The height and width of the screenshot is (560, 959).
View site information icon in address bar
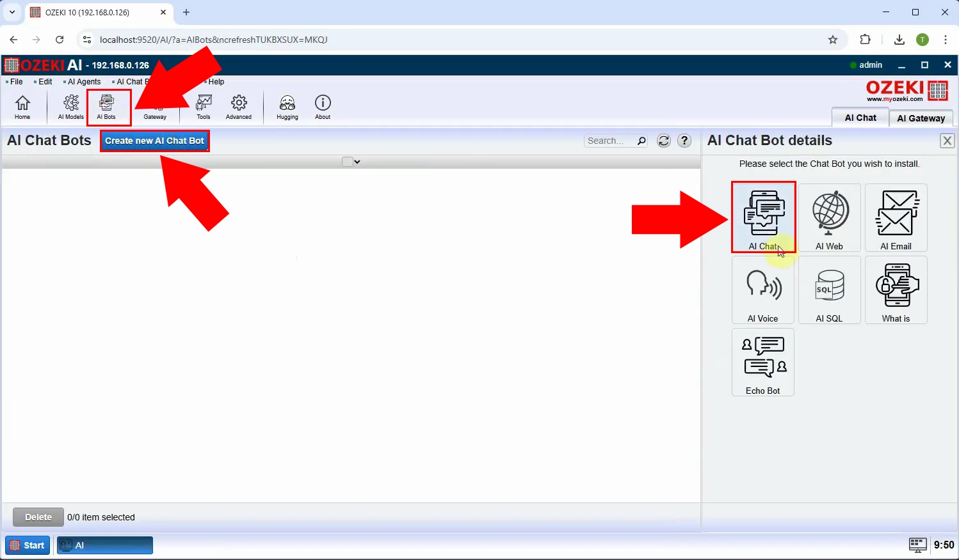pos(87,40)
